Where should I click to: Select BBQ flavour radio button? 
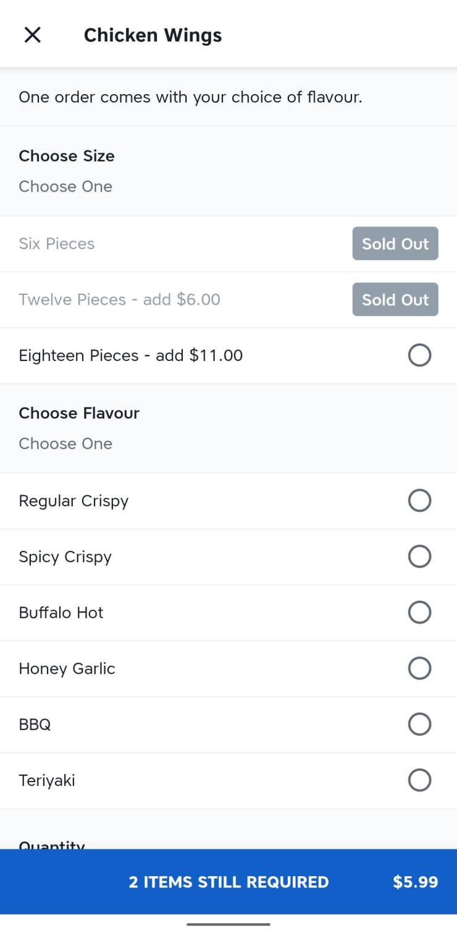coord(419,724)
